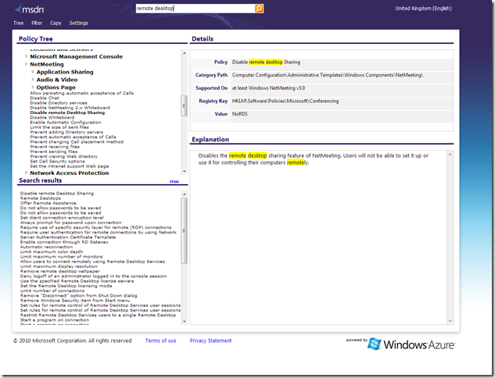Open the Privacy Statement link
This screenshot has height=378, width=495.
210,341
